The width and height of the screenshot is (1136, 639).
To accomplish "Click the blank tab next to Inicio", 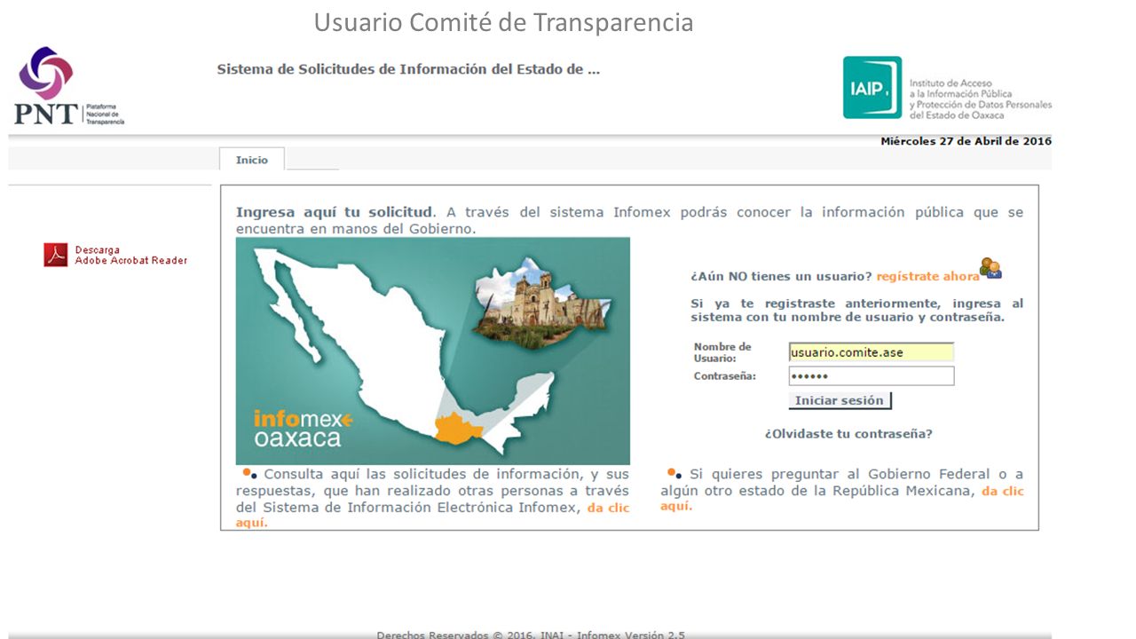I will pyautogui.click(x=312, y=162).
